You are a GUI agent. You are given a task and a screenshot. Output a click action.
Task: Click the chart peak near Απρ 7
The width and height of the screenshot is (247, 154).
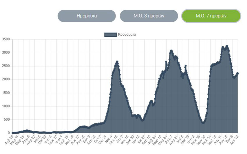click(171, 50)
